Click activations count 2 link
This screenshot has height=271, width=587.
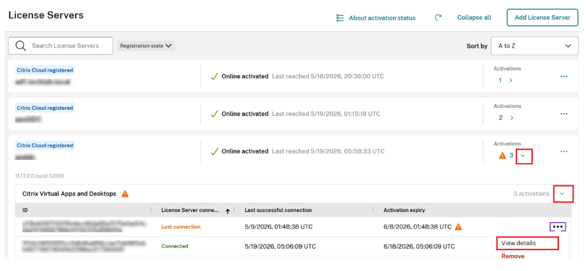pyautogui.click(x=501, y=118)
